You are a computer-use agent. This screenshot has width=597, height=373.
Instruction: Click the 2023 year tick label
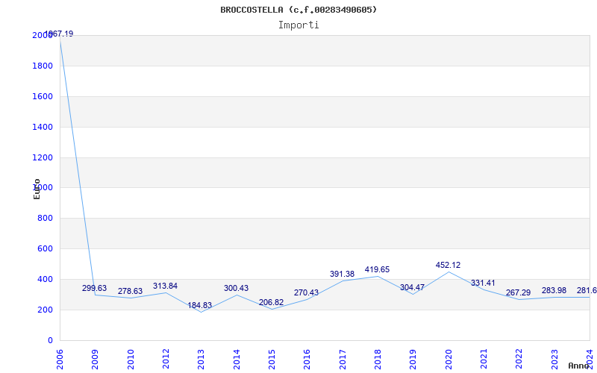click(x=554, y=360)
